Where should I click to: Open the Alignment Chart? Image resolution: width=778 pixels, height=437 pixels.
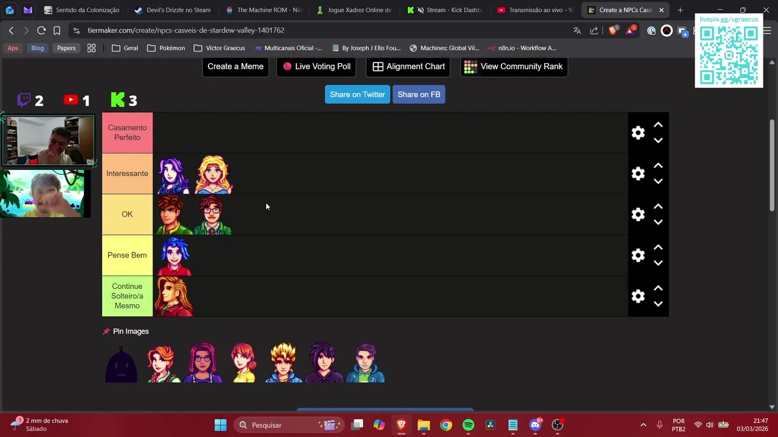point(408,67)
